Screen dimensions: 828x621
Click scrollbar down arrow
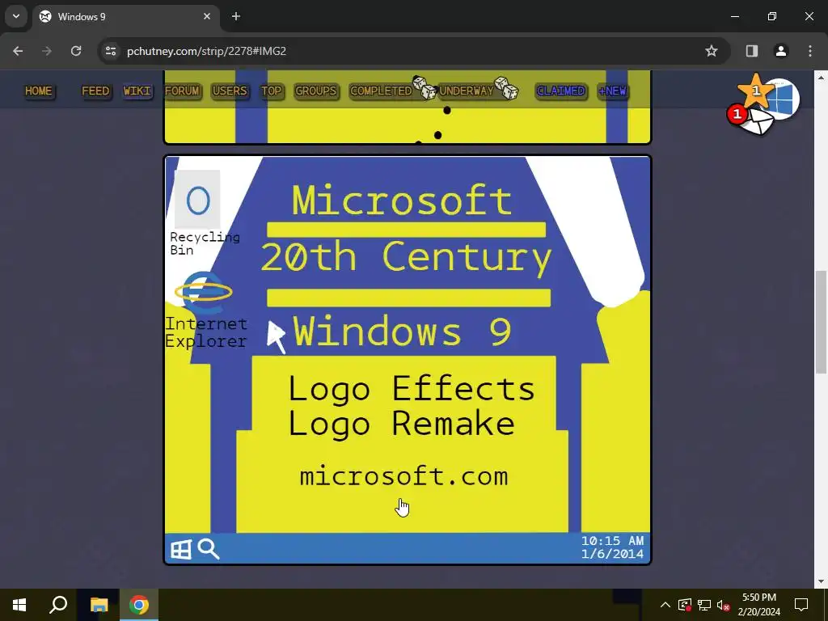click(x=822, y=581)
